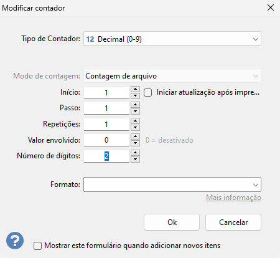Check Mostrar este formulário quando adicionar novos itens
280x258 pixels.
(x=37, y=246)
